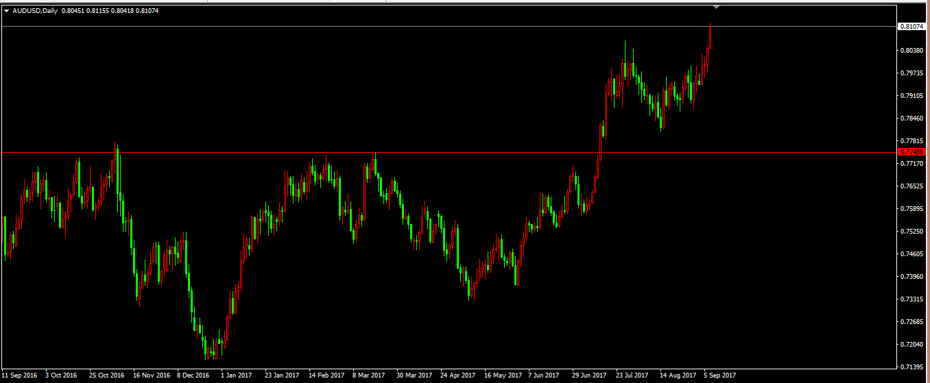Click the 29 Jun 2017 date label
Screen dimensions: 930x383
tap(589, 375)
